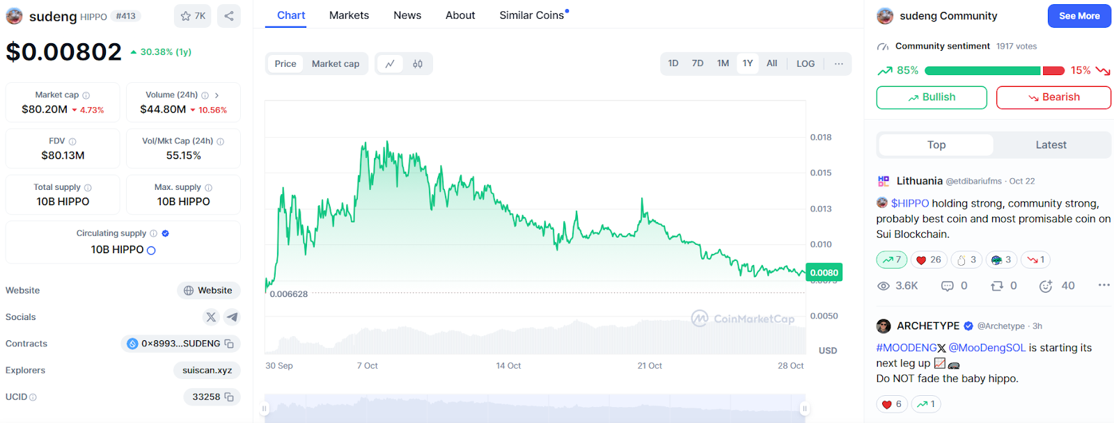Vote Bullish on sudeng sentiment
This screenshot has width=1114, height=423.
(932, 97)
